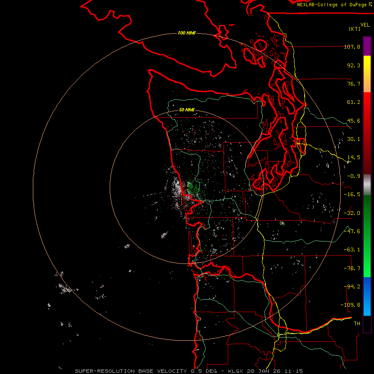Click the blue segment of the velocity color bar
Image resolution: width=374 pixels, height=374 pixels.
click(x=367, y=296)
